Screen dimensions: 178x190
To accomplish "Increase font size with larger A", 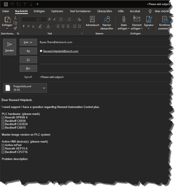I will coord(49,19).
